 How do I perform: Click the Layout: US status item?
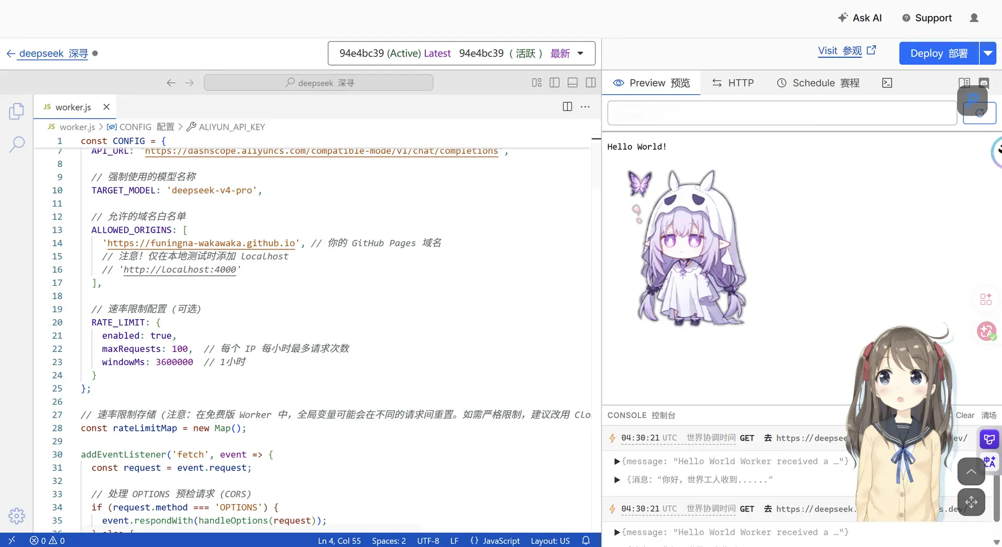550,540
